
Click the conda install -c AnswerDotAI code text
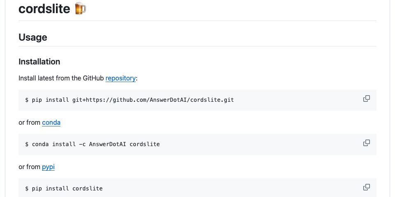[93, 144]
